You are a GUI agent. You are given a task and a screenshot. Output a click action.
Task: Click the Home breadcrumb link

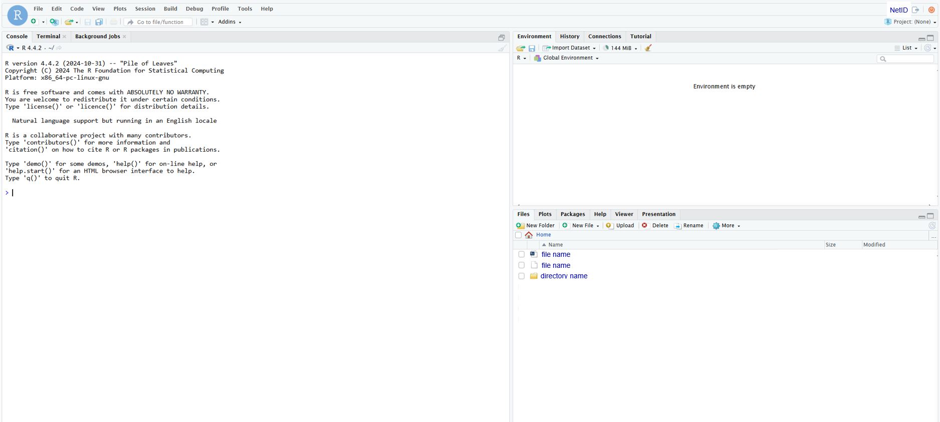543,235
